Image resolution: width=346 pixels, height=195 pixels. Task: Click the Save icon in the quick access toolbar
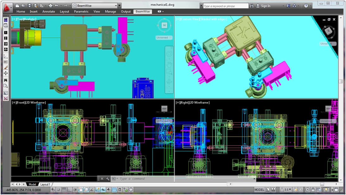pos(29,6)
